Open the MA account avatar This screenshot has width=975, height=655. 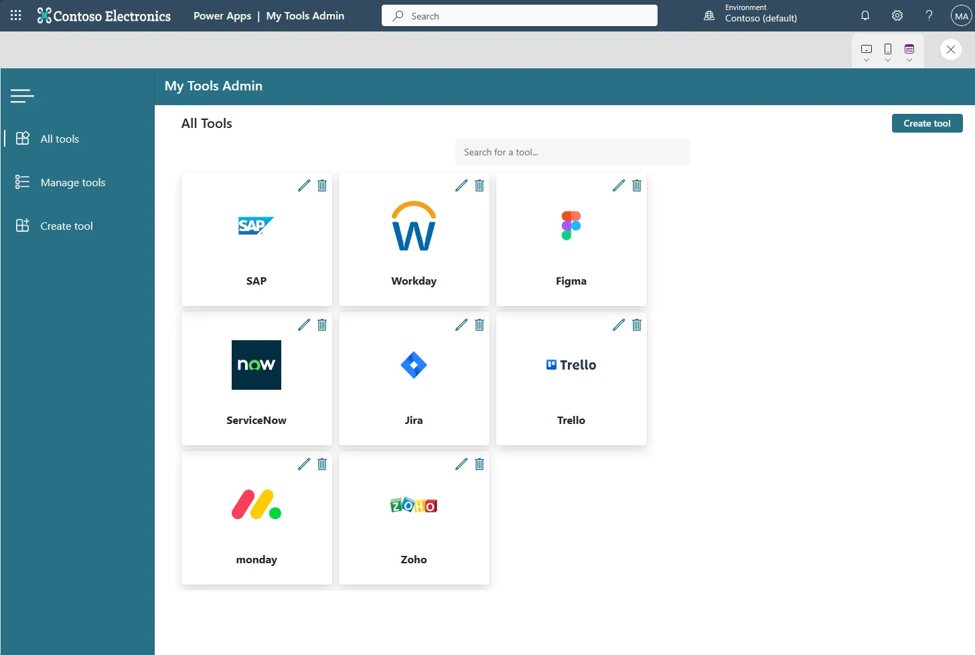point(962,16)
